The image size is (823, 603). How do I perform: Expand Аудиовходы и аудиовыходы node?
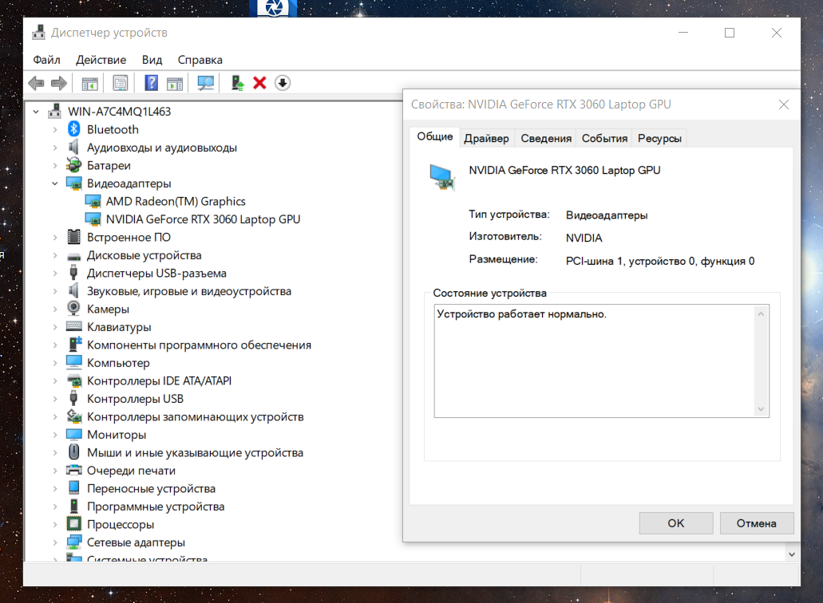[55, 148]
